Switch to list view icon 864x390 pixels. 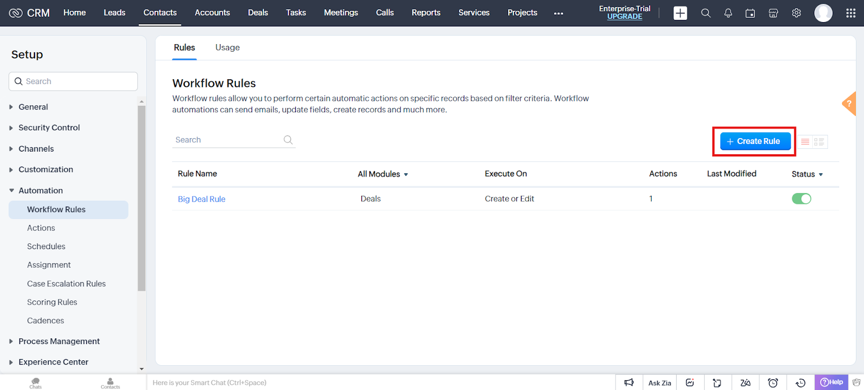point(805,142)
